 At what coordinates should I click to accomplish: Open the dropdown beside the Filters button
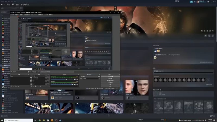pyautogui.click(x=57, y=72)
